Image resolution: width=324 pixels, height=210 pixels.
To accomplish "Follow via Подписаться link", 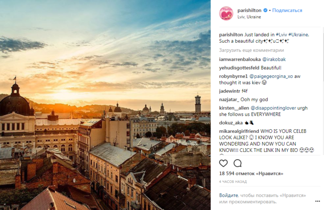I will [x=287, y=10].
